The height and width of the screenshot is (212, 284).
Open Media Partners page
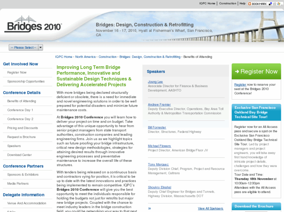18,184
